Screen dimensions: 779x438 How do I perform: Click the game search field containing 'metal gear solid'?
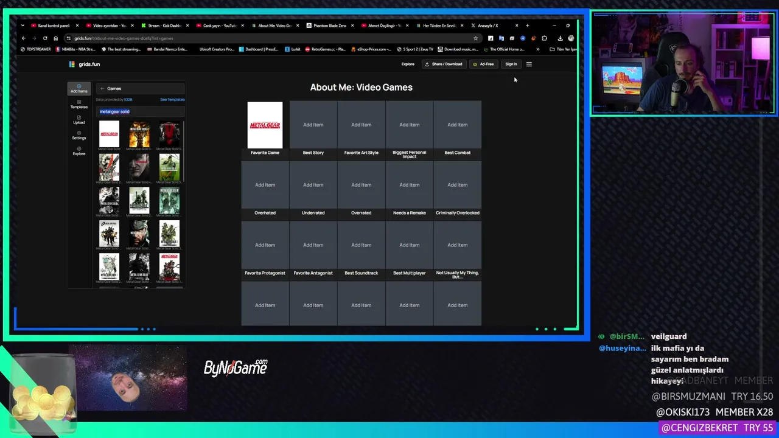point(140,112)
